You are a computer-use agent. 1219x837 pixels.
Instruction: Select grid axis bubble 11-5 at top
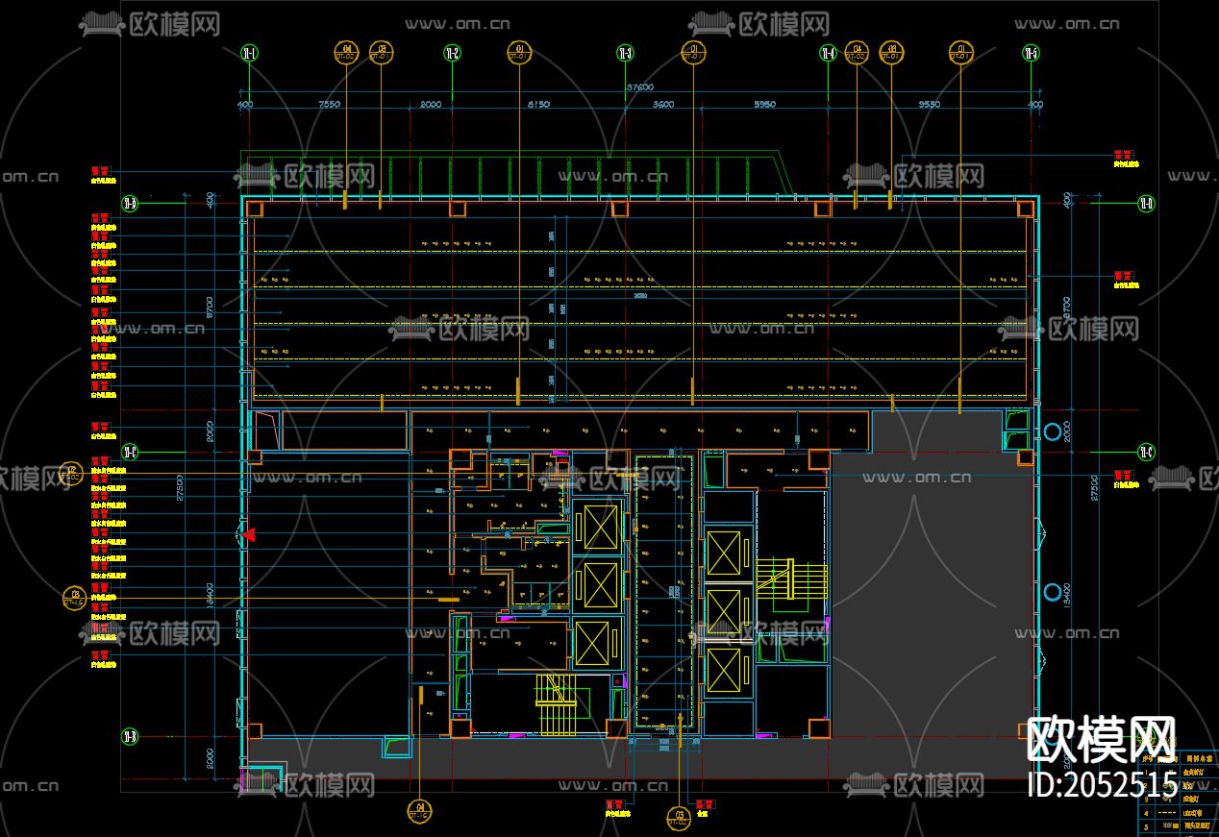1031,53
